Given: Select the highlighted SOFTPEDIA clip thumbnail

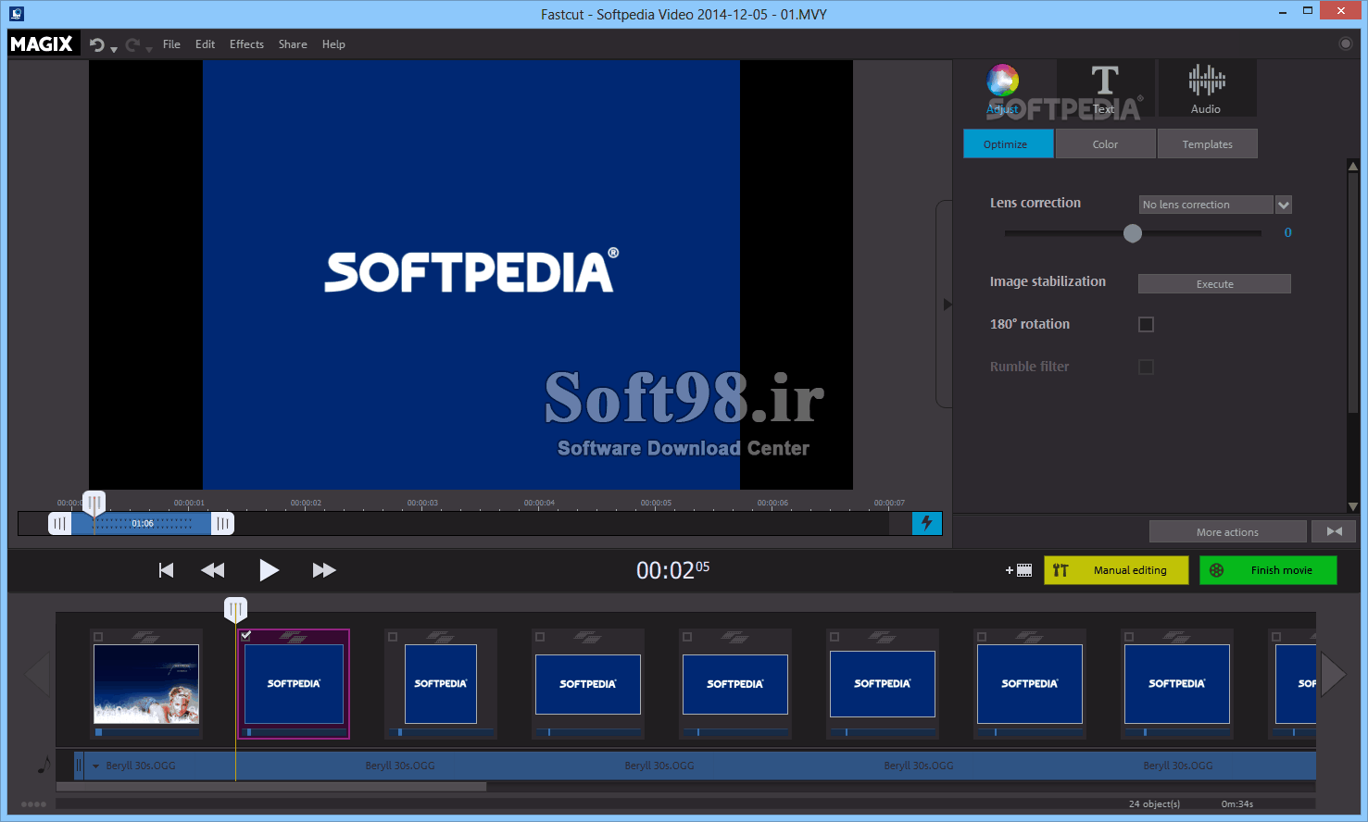Looking at the screenshot, I should click(294, 684).
